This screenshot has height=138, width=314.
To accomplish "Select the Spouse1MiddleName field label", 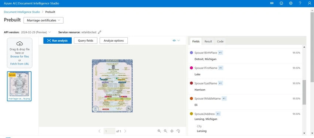I will [x=208, y=99].
